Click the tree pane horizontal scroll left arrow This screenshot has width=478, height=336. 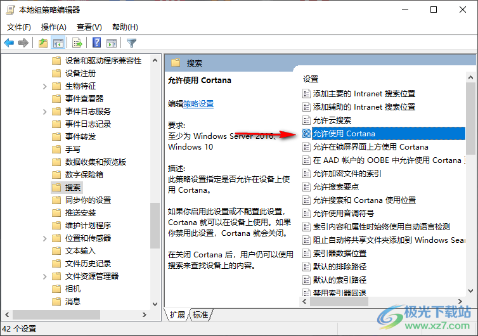tap(8, 314)
